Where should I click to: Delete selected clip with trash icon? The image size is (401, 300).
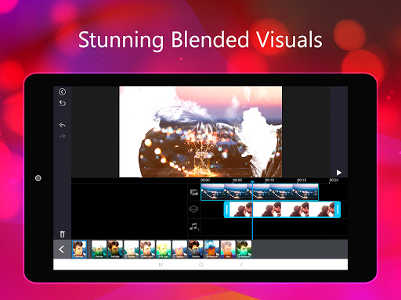coord(62,234)
